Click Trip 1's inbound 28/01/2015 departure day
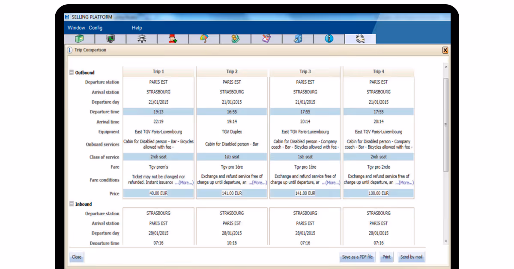Viewport: 514px width, 269px height. [158, 233]
